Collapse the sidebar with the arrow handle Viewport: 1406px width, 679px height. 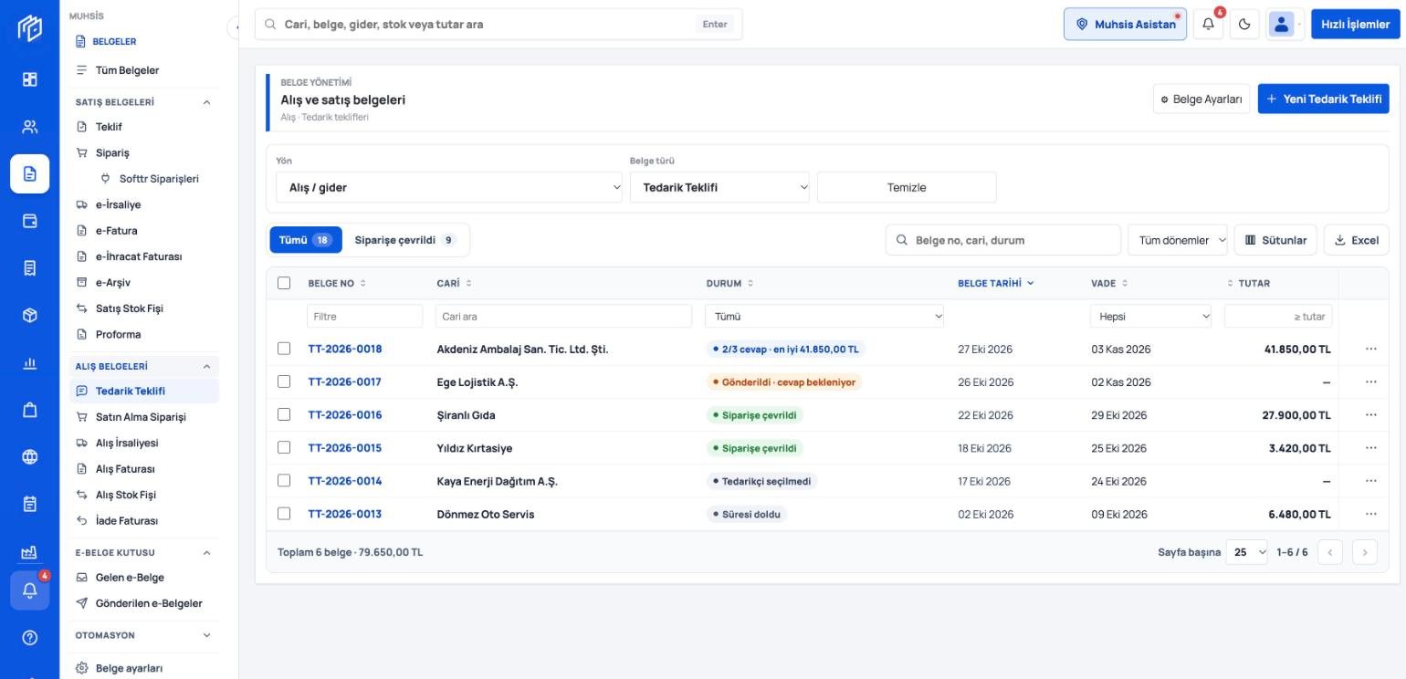[x=234, y=28]
